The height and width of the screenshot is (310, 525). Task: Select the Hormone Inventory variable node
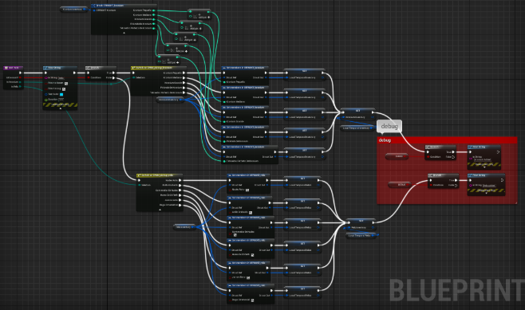pyautogui.click(x=170, y=100)
